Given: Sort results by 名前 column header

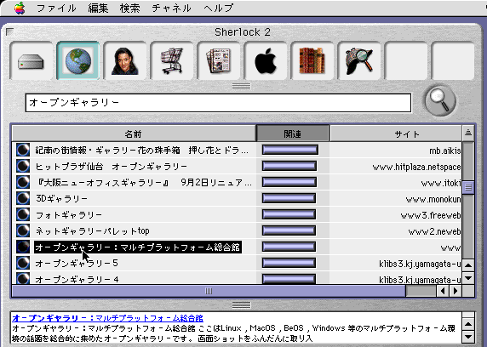Looking at the screenshot, I should pyautogui.click(x=134, y=134).
